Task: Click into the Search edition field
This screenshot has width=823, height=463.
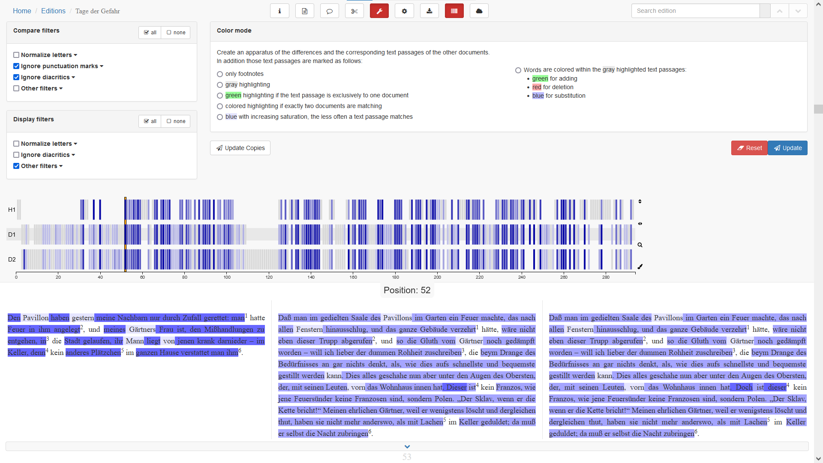Action: coord(695,11)
